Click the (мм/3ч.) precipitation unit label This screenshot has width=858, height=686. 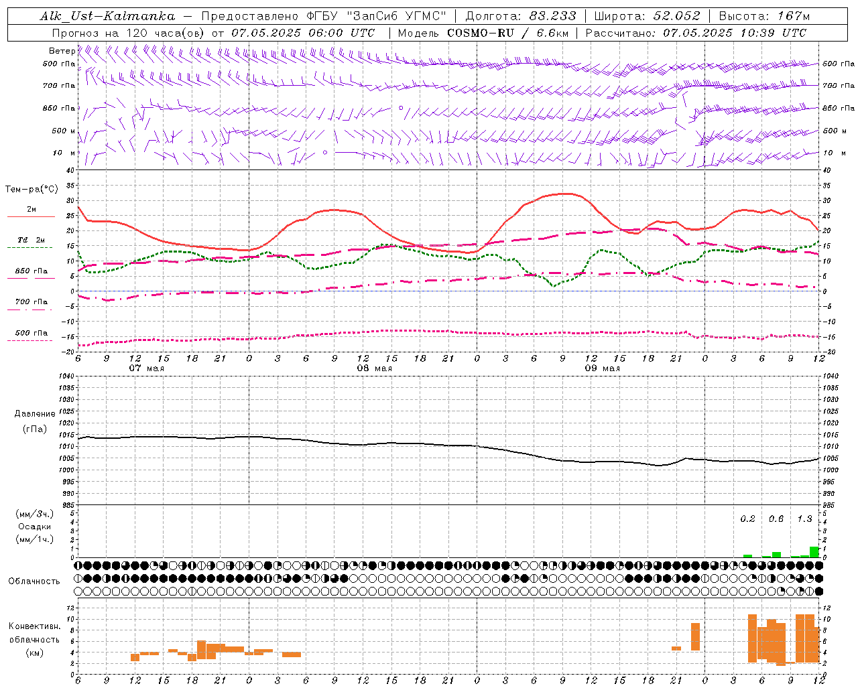pos(35,514)
